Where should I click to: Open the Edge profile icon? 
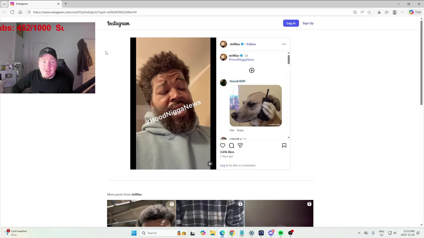point(395,12)
